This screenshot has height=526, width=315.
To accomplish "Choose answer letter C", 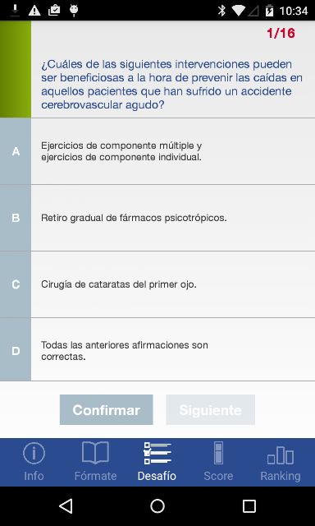I will 16,284.
